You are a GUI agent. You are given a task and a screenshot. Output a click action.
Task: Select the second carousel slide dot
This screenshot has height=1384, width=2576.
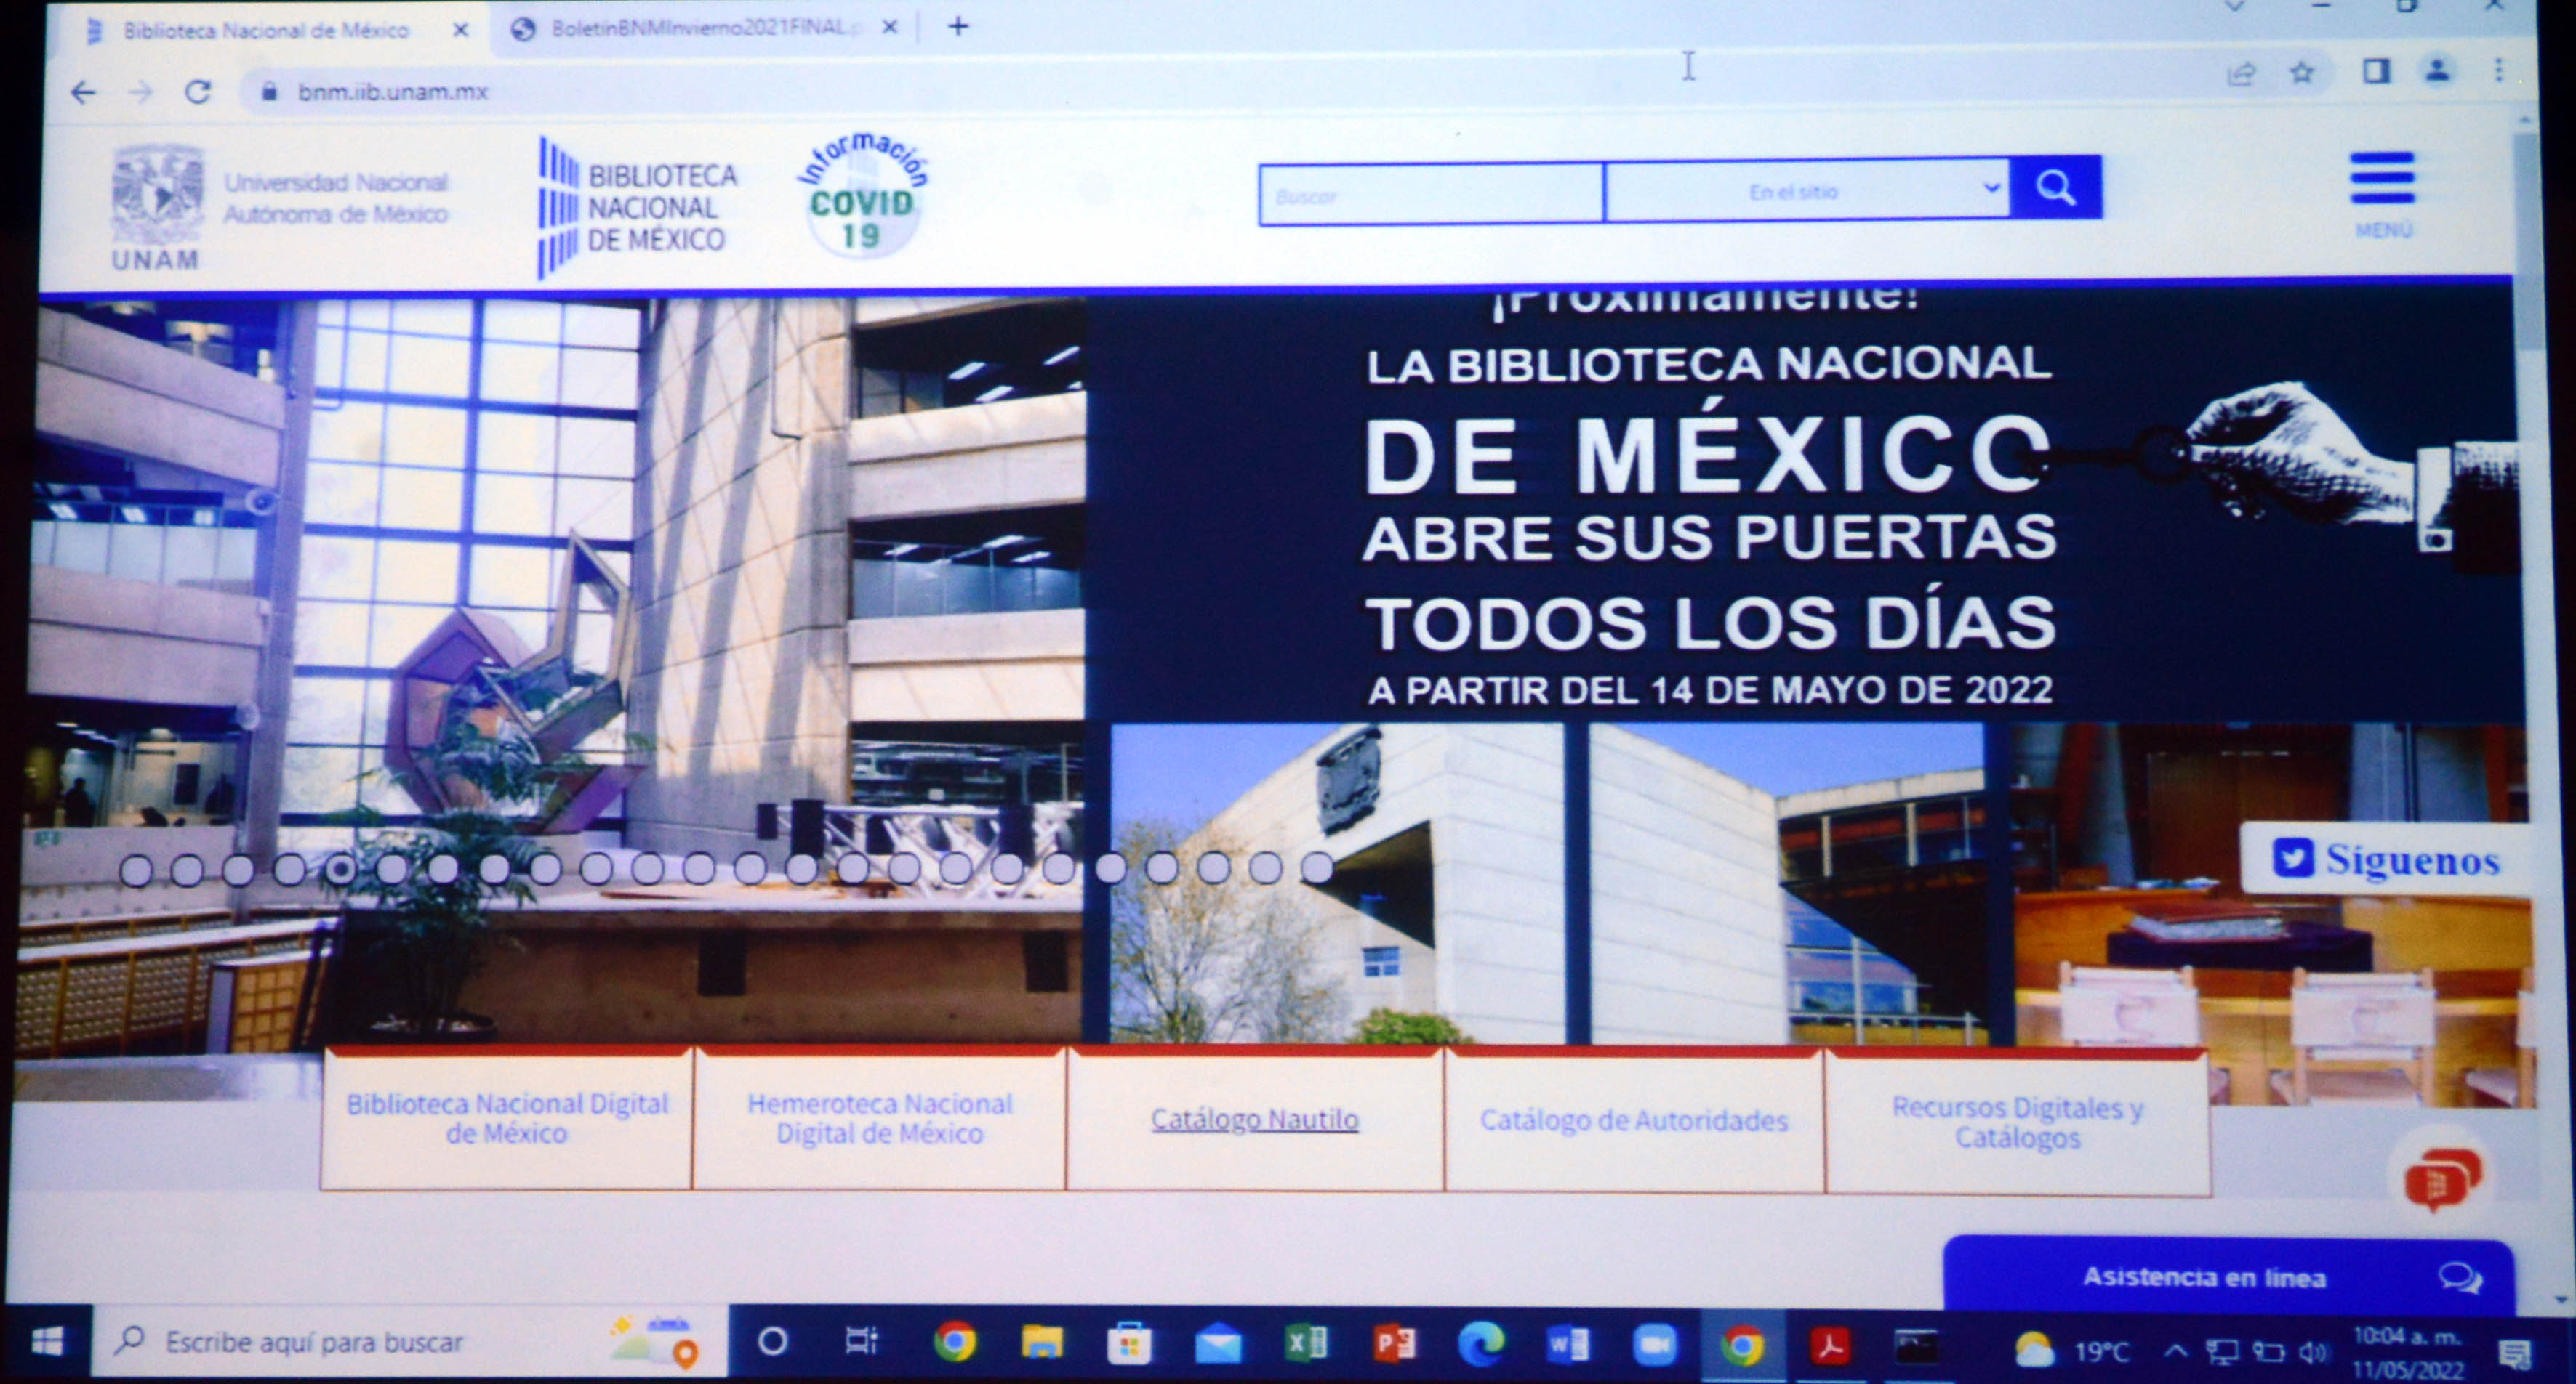(x=187, y=870)
